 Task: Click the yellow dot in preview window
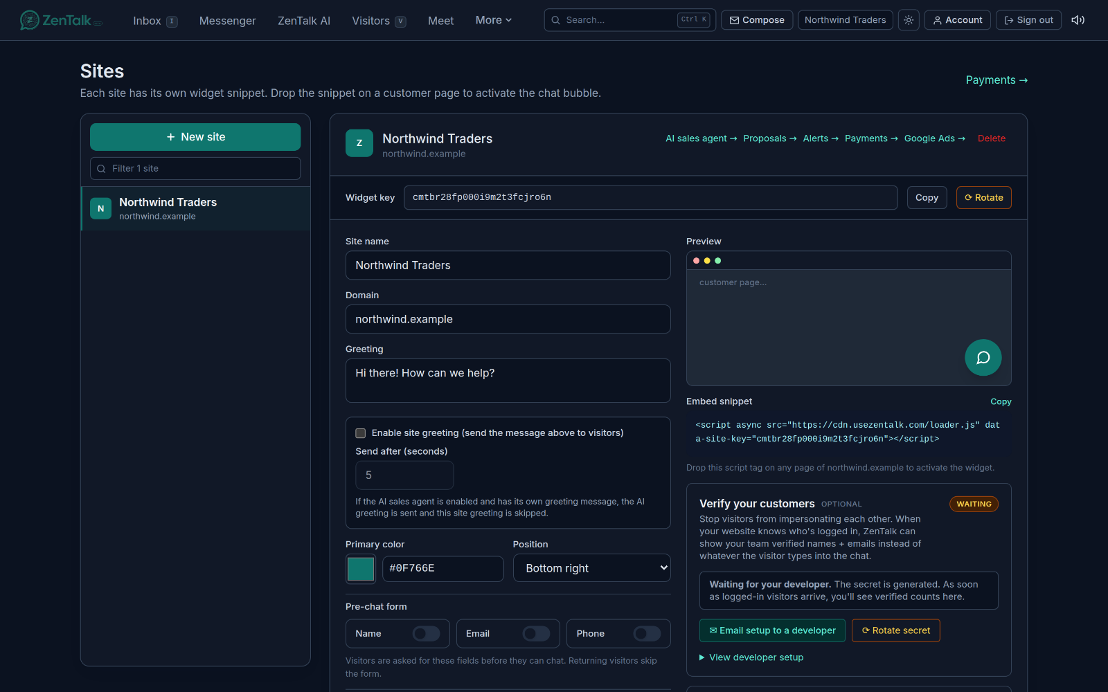point(707,261)
